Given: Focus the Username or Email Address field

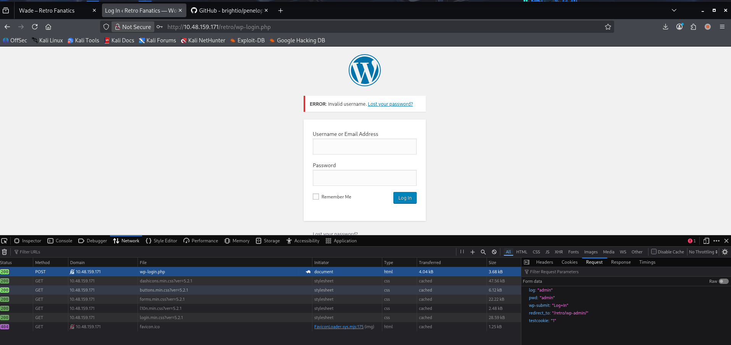Looking at the screenshot, I should (364, 147).
